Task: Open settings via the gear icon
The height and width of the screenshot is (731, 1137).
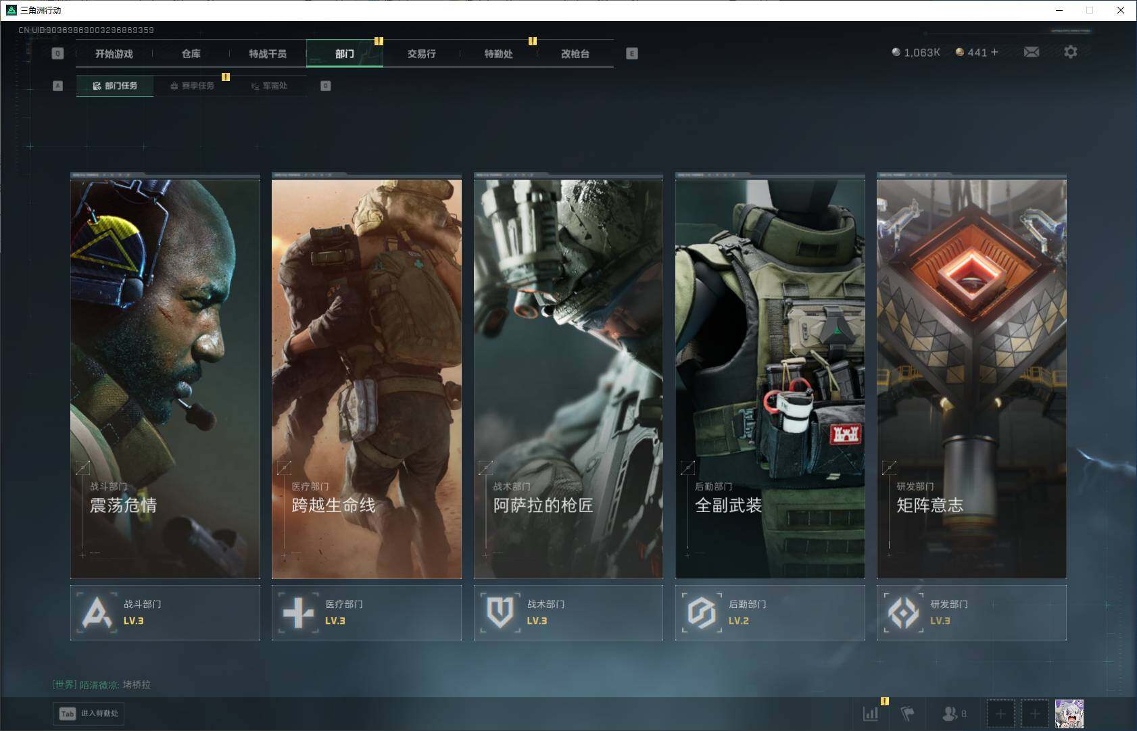Action: tap(1070, 52)
